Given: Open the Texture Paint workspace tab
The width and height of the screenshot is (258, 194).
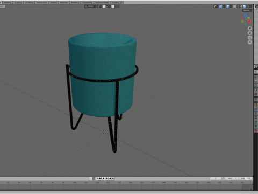Looking at the screenshot, I should click(x=41, y=3).
